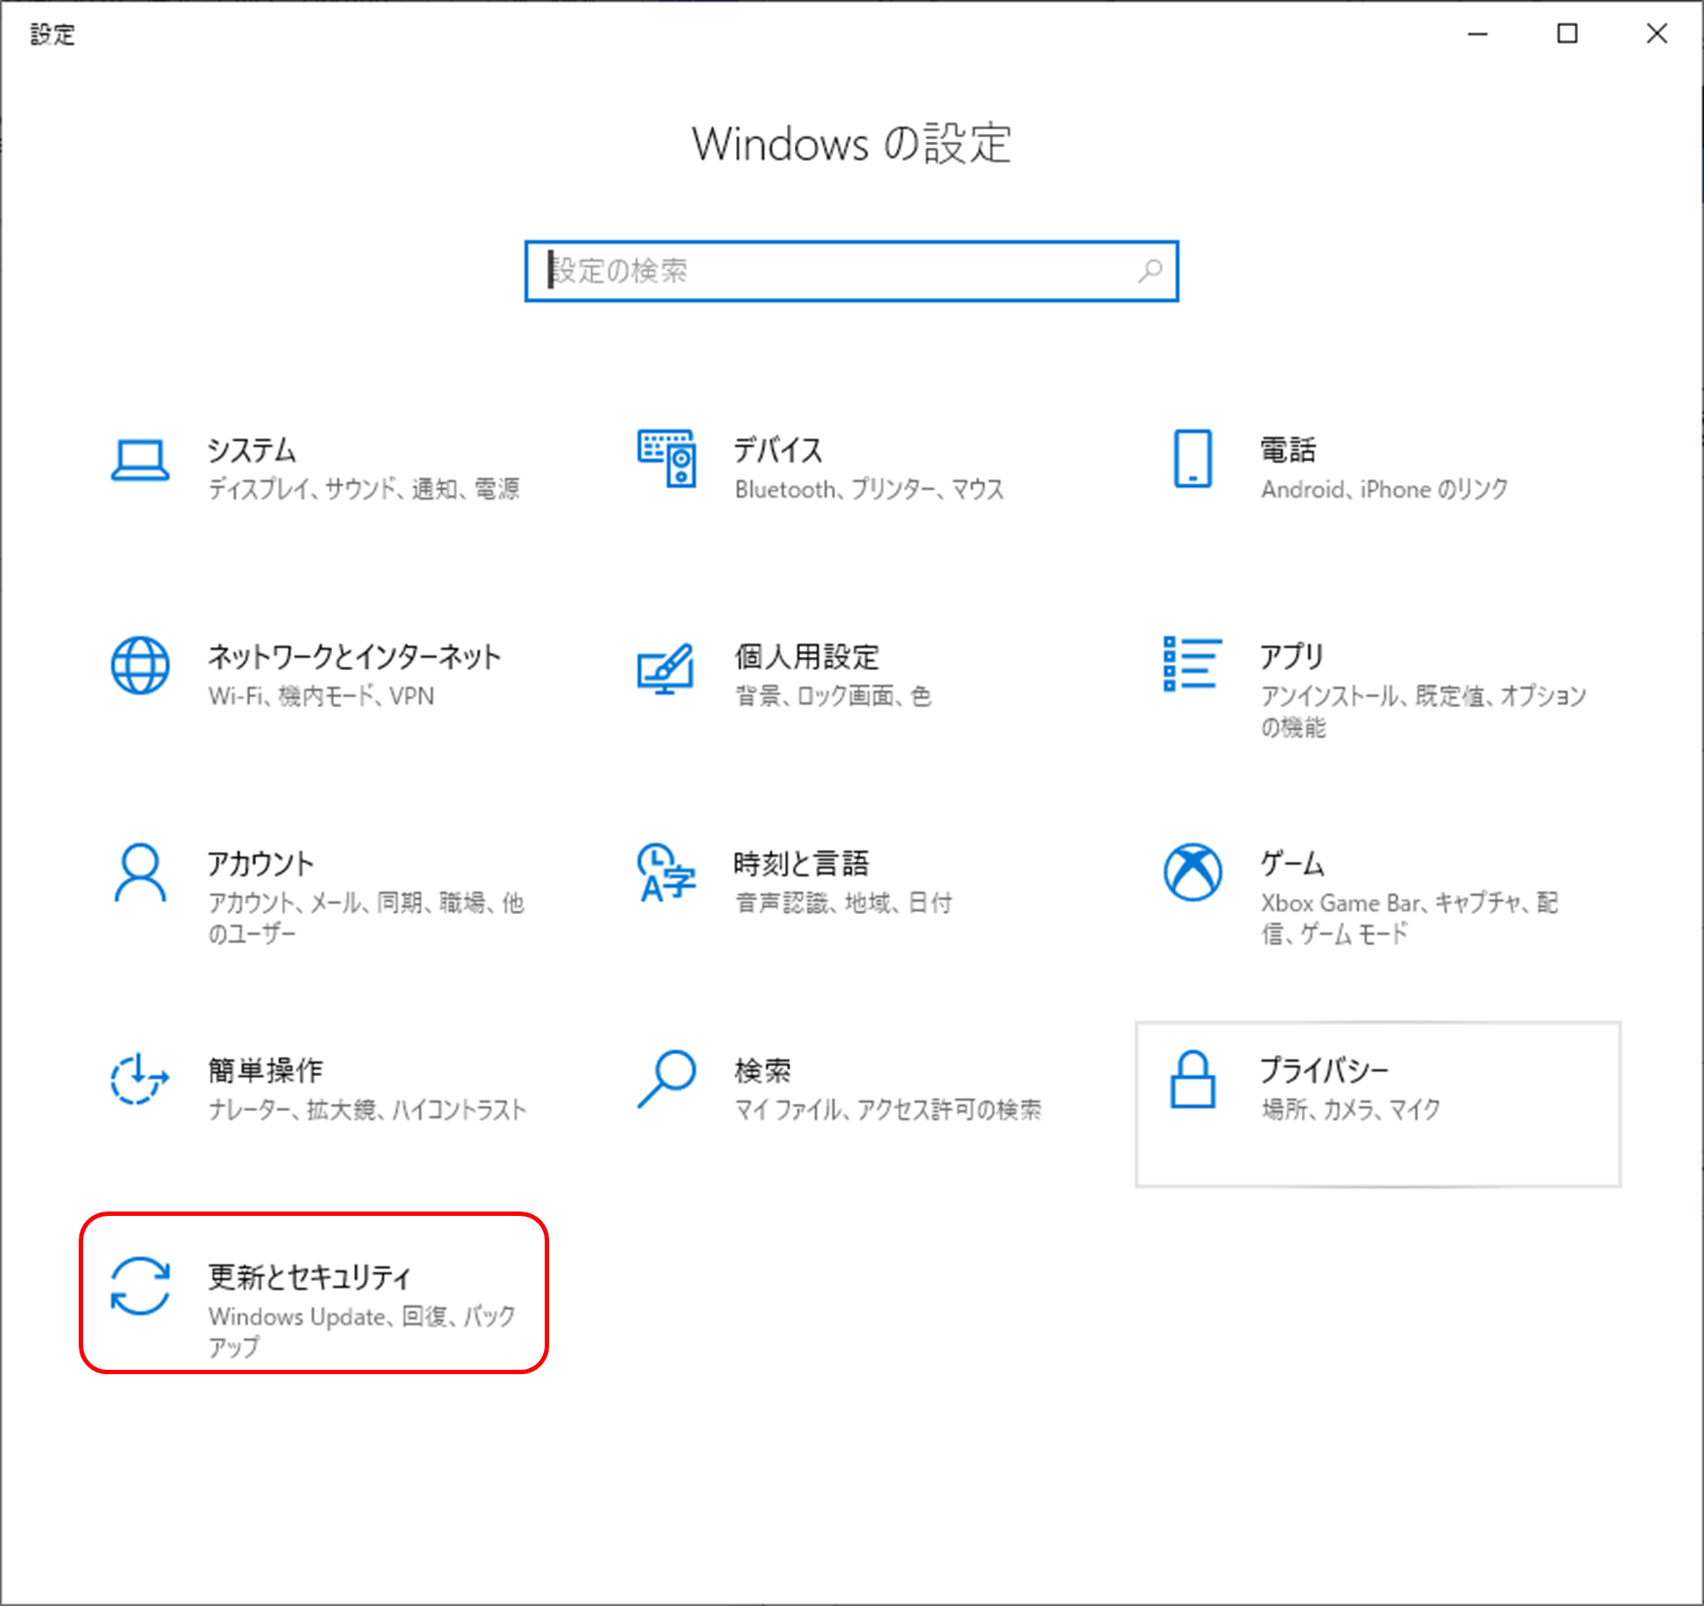Open 簡単操作 settings title
1704x1606 pixels.
pos(265,1071)
